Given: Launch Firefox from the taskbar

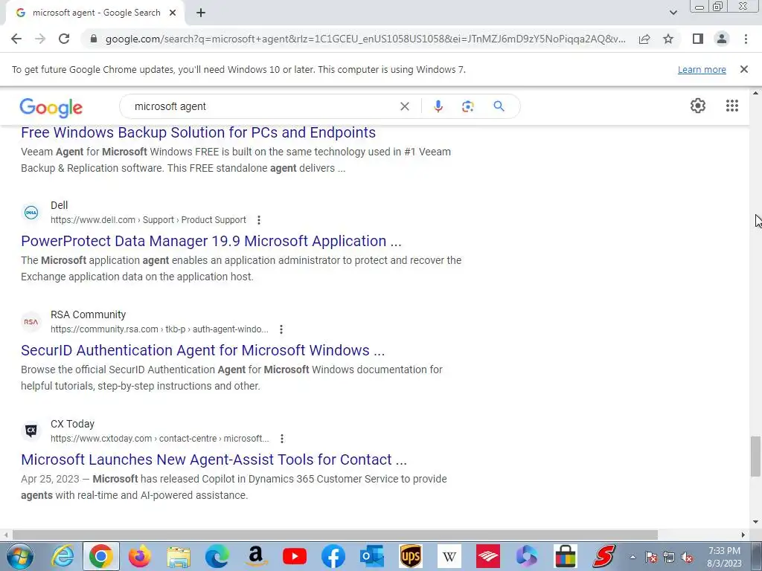Looking at the screenshot, I should (139, 556).
